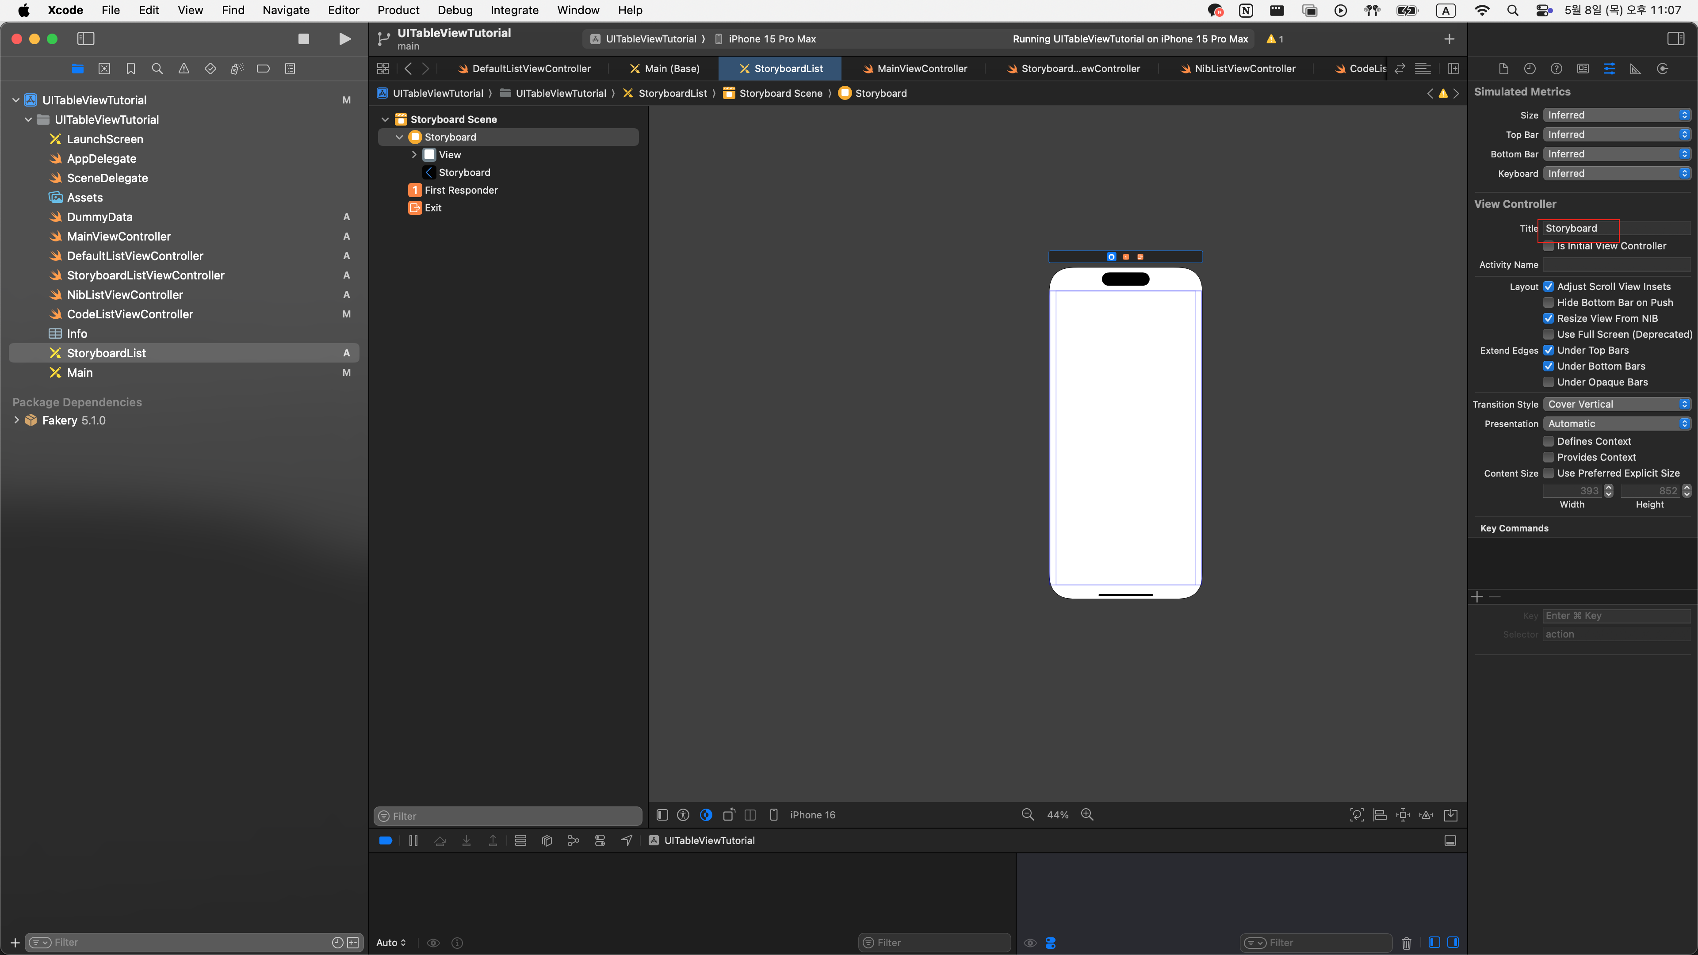Enable Under Opaque Bars

pyautogui.click(x=1548, y=382)
